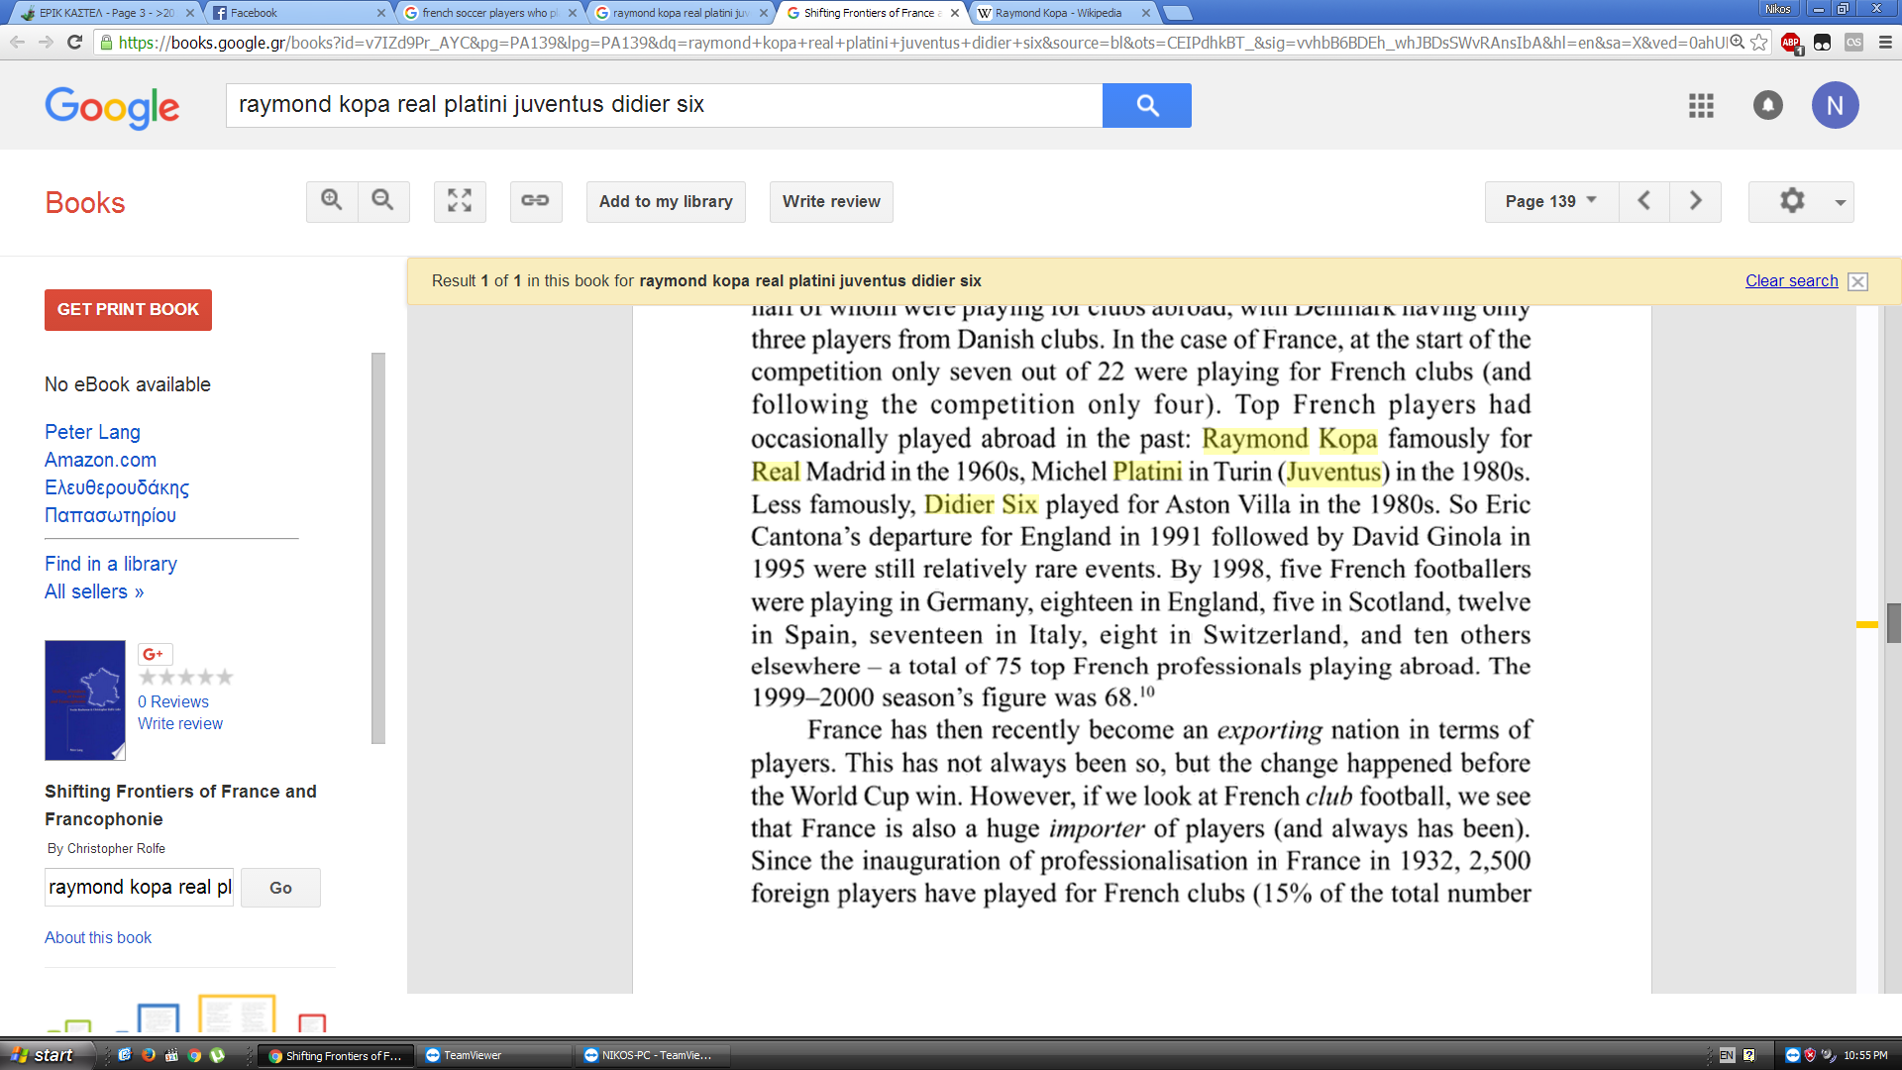Click the browser address bar URL
The width and height of the screenshot is (1902, 1070).
[921, 43]
